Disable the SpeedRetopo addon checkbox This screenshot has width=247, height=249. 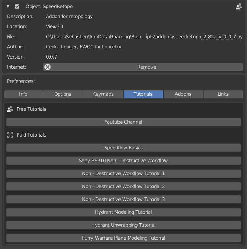point(17,6)
